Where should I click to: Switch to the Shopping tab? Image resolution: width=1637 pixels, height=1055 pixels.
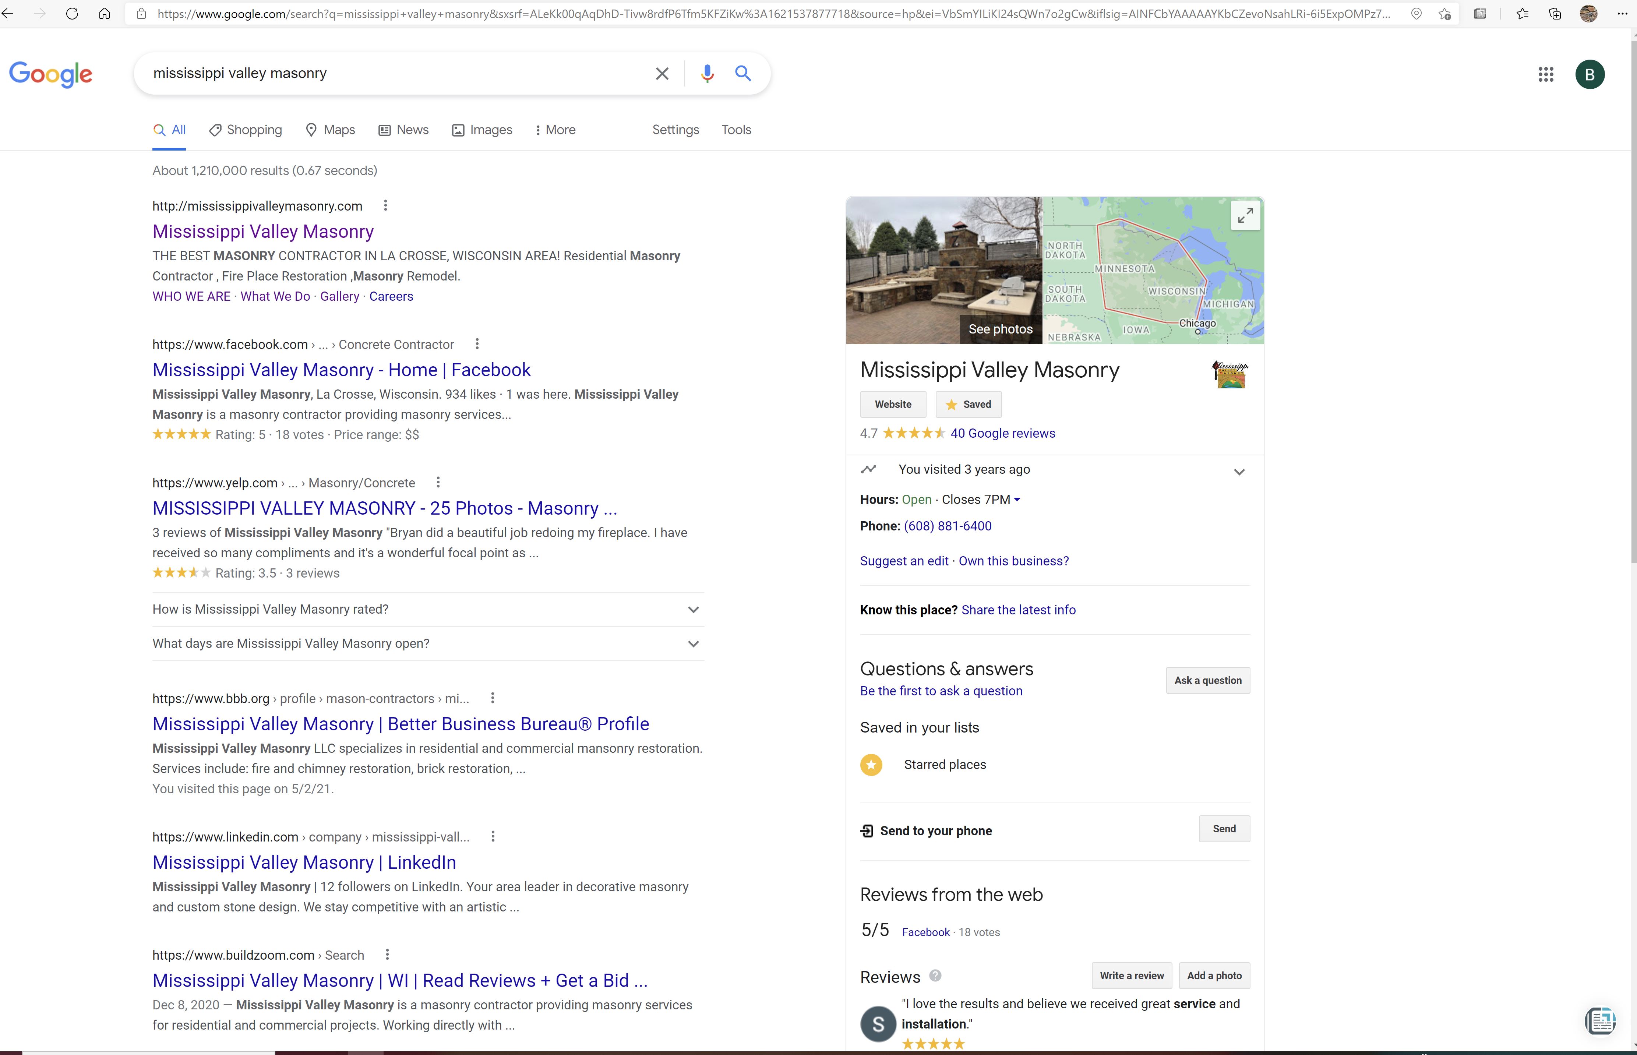(x=245, y=130)
